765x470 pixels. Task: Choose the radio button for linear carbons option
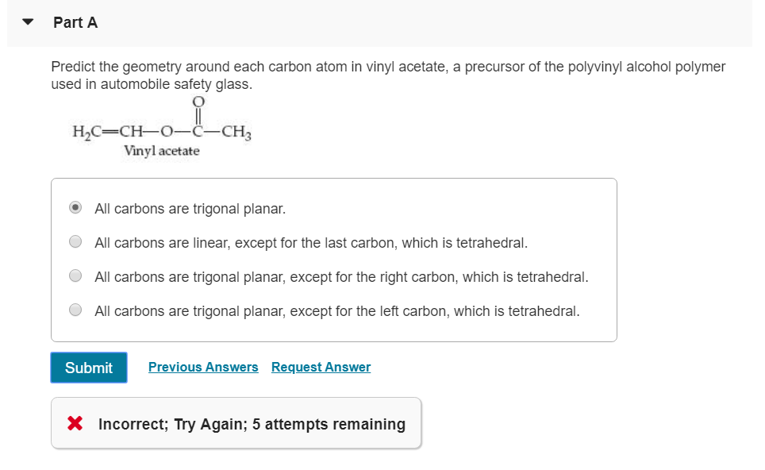pyautogui.click(x=75, y=242)
